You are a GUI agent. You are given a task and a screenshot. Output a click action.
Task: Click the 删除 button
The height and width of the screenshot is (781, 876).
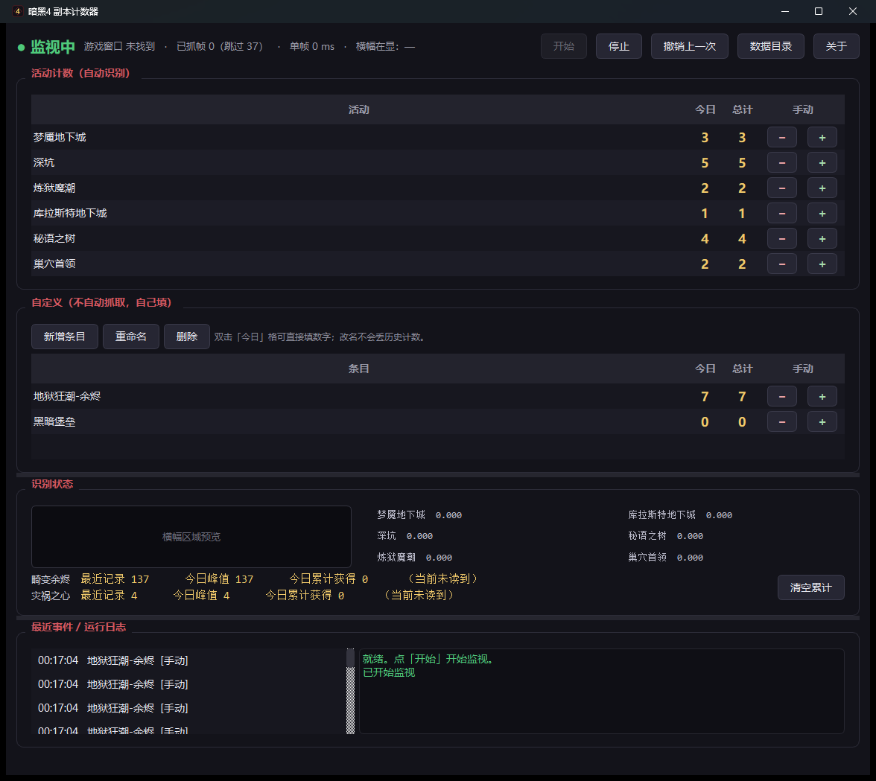[186, 337]
